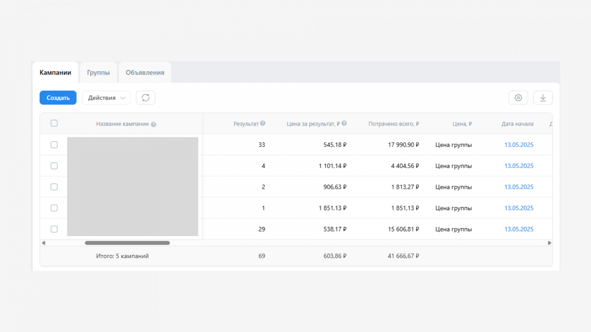Click the download arrow icon
This screenshot has height=332, width=591.
pos(543,98)
